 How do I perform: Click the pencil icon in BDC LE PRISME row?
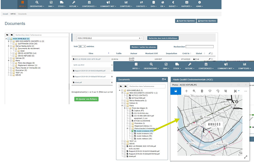click(210, 59)
